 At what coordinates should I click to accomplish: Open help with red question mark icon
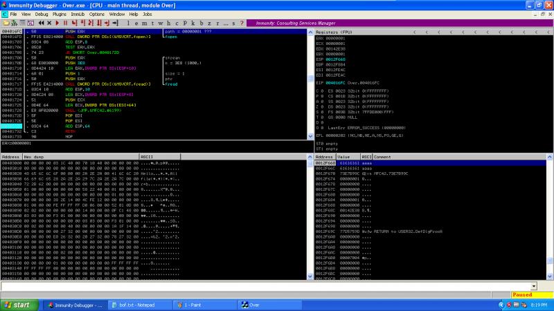tap(242, 23)
